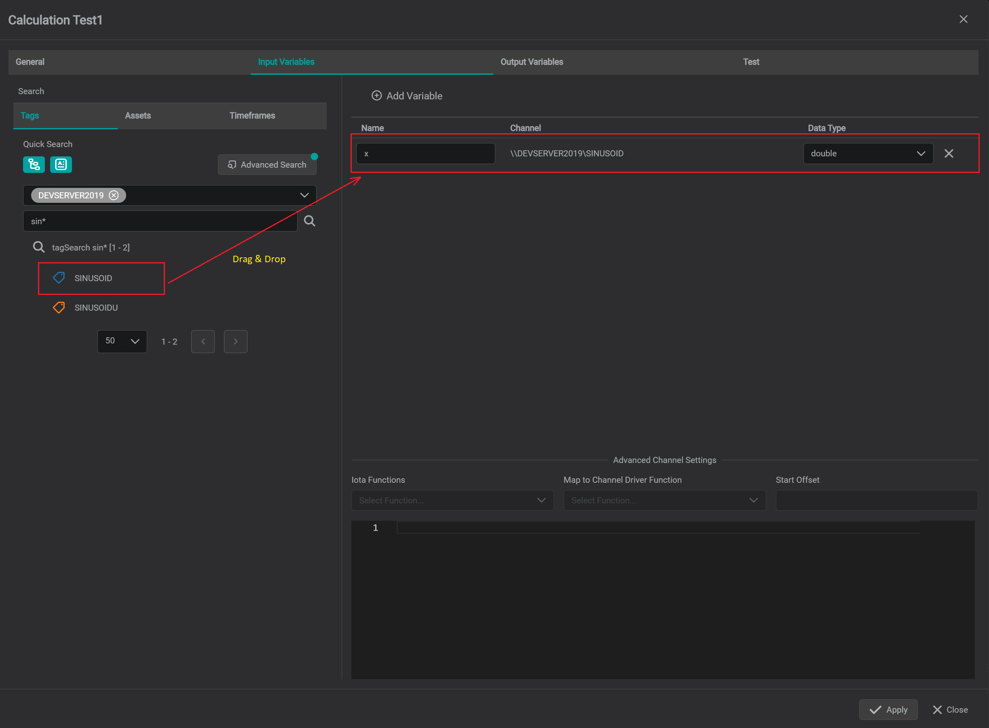989x728 pixels.
Task: Click the tree view quick search icon
Action: coord(34,164)
